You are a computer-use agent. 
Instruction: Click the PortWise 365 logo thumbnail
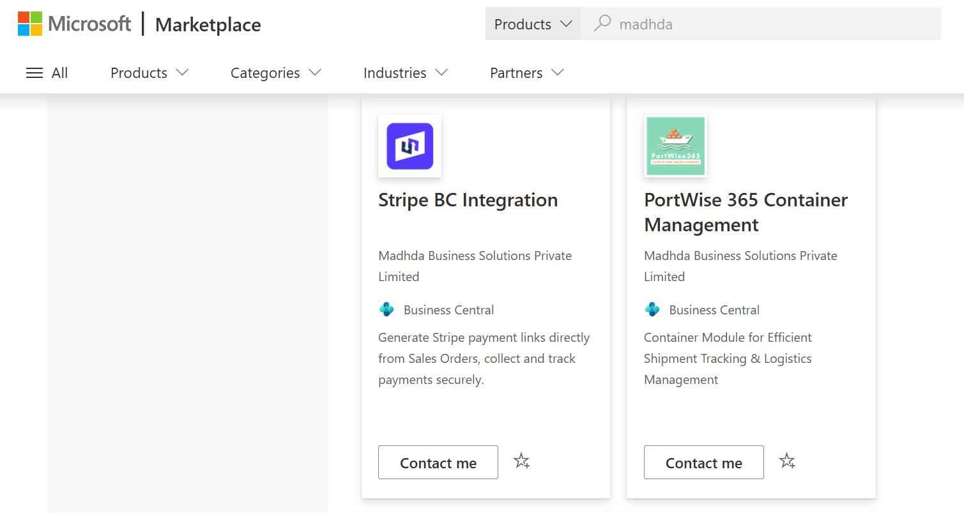point(675,146)
